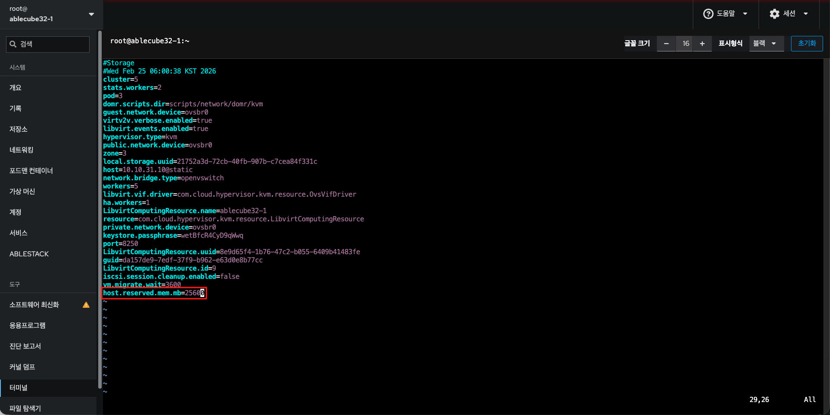This screenshot has width=830, height=415.
Task: Click the host.reserved.mem.mb line in terminal
Action: 154,293
